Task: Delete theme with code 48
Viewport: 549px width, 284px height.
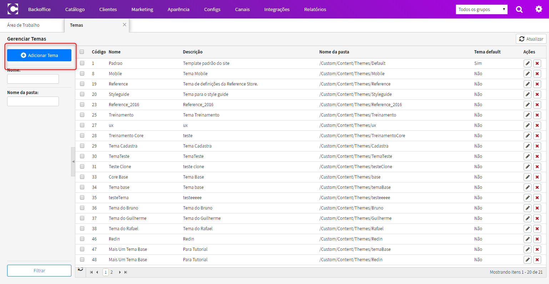Action: (537, 260)
